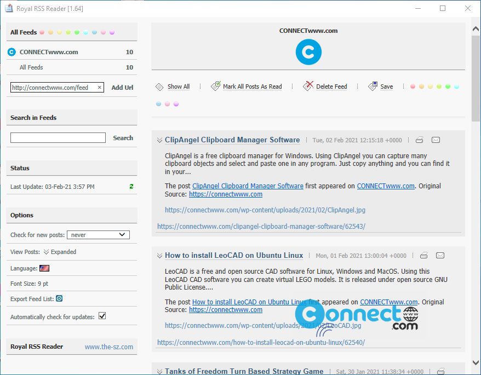Assign the red dot in the feed toolbar
The height and width of the screenshot is (375, 481).
click(x=413, y=86)
